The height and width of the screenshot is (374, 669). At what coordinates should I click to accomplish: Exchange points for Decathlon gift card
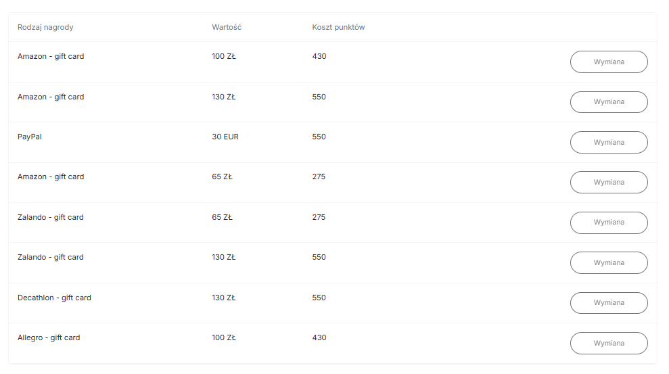click(609, 303)
